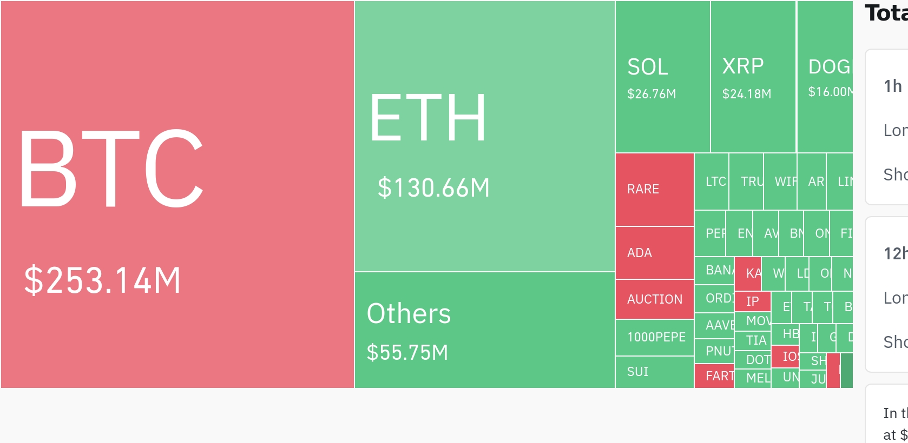Click the ORDI tile

coord(714,298)
